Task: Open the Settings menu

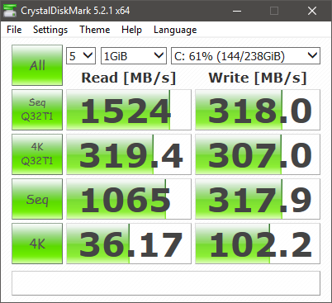Action: pos(50,30)
